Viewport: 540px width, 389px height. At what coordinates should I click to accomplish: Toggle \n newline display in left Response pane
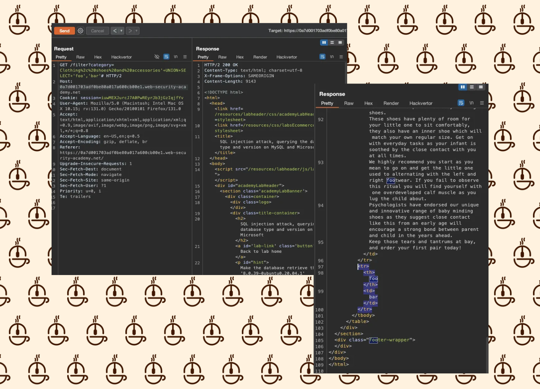click(x=332, y=57)
